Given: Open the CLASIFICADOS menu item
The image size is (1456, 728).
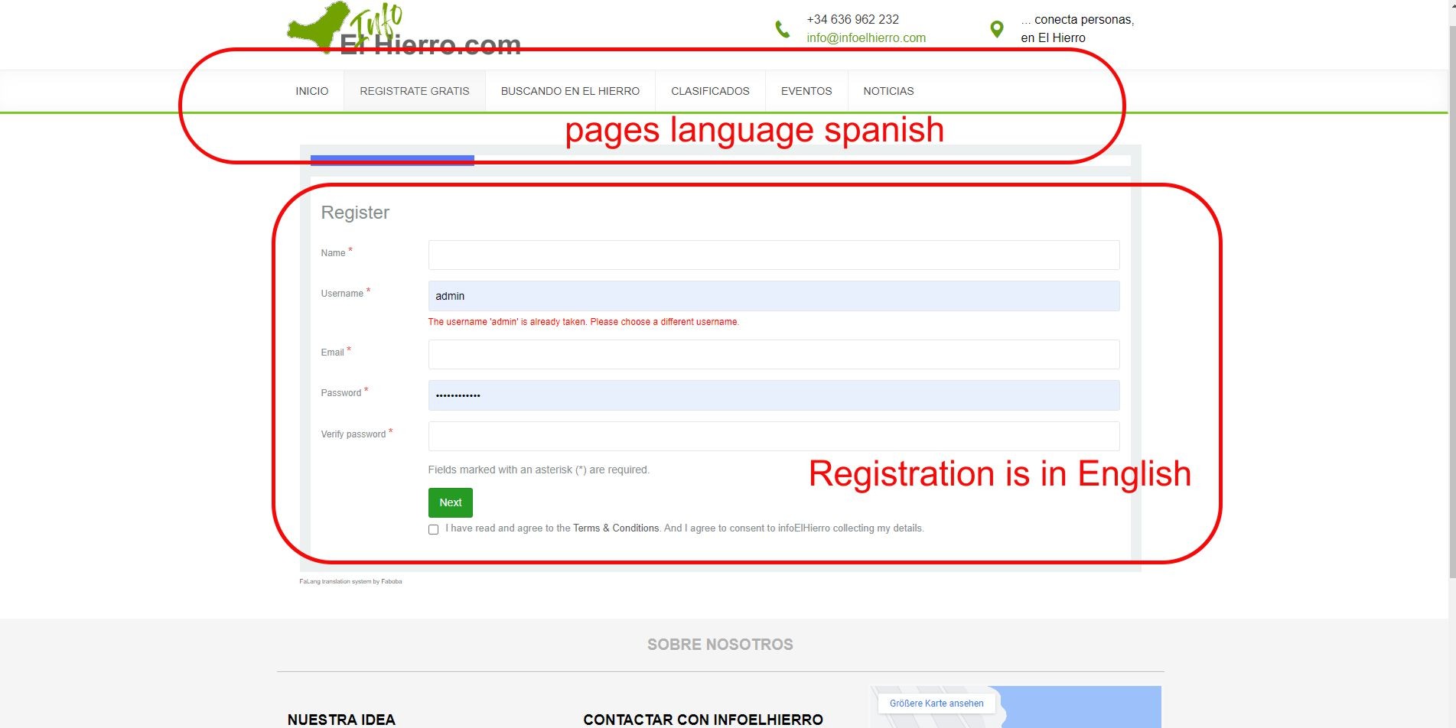Looking at the screenshot, I should [710, 91].
